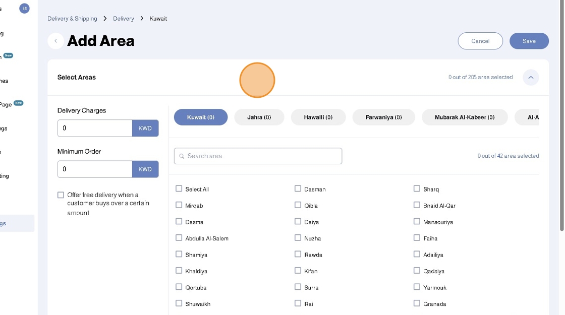Screen dimensions: 565x315
Task: Click the search magnifier icon
Action: click(182, 156)
